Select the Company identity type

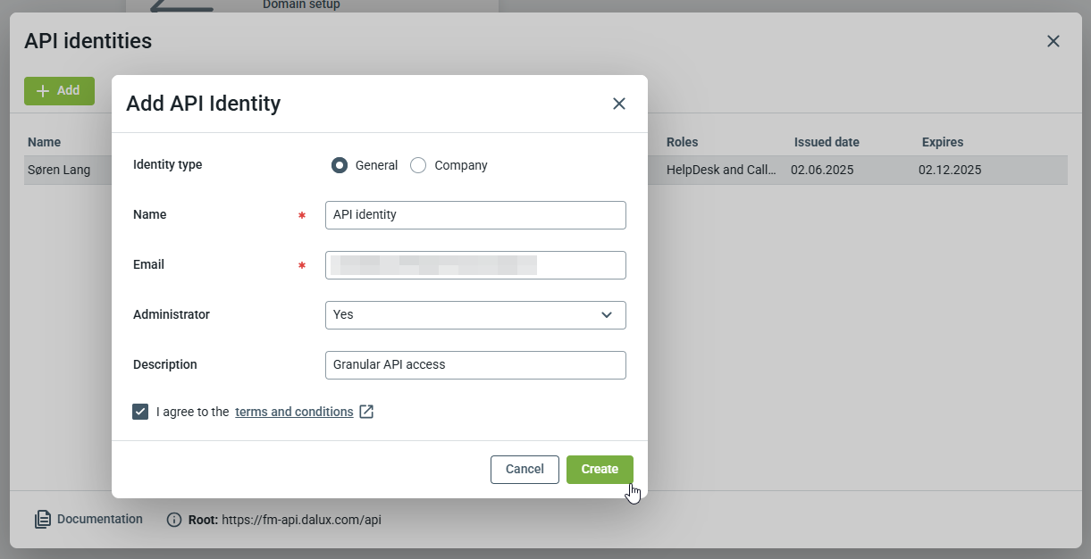click(418, 165)
